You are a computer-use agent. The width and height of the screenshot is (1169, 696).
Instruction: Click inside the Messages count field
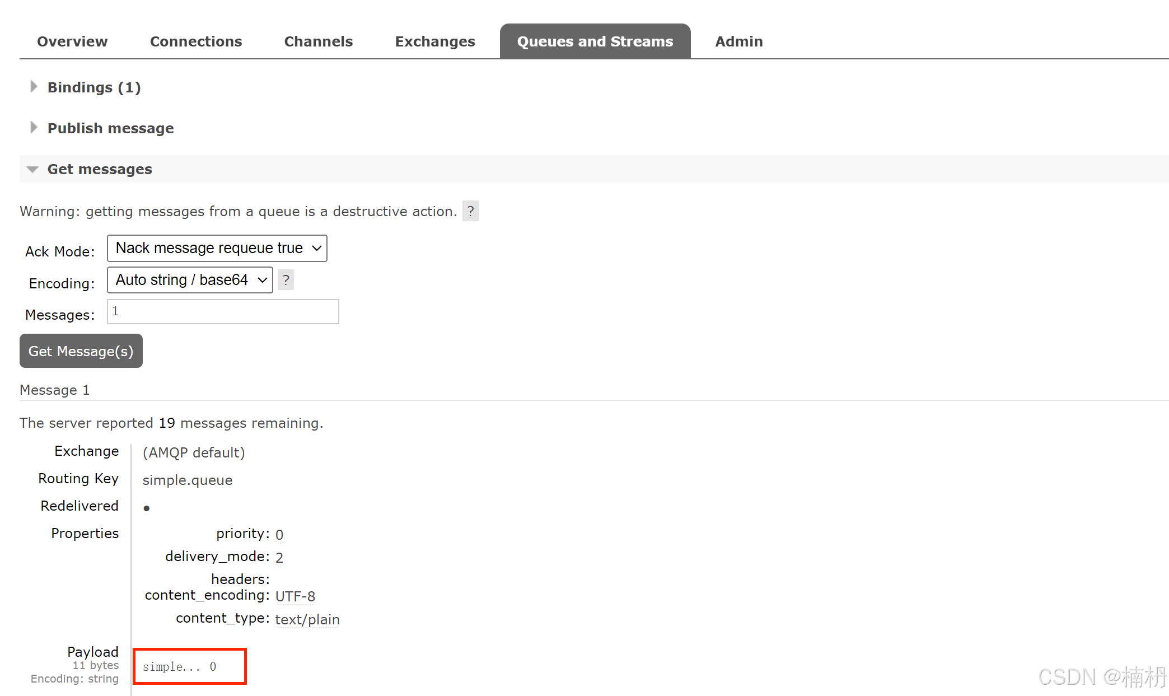(223, 311)
